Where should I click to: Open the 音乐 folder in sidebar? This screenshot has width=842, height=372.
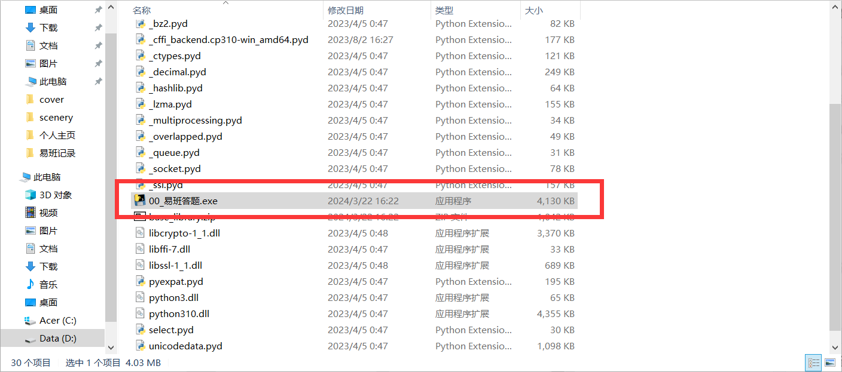click(x=48, y=285)
